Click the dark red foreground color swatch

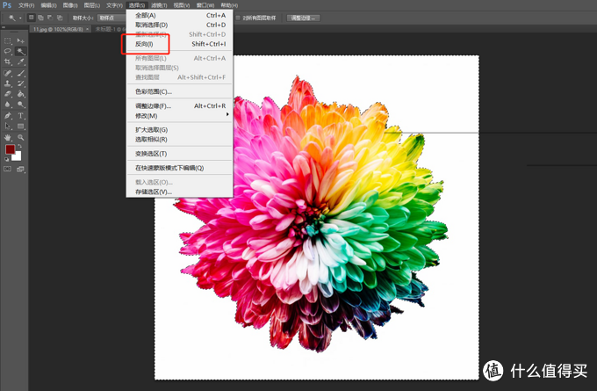coord(10,149)
